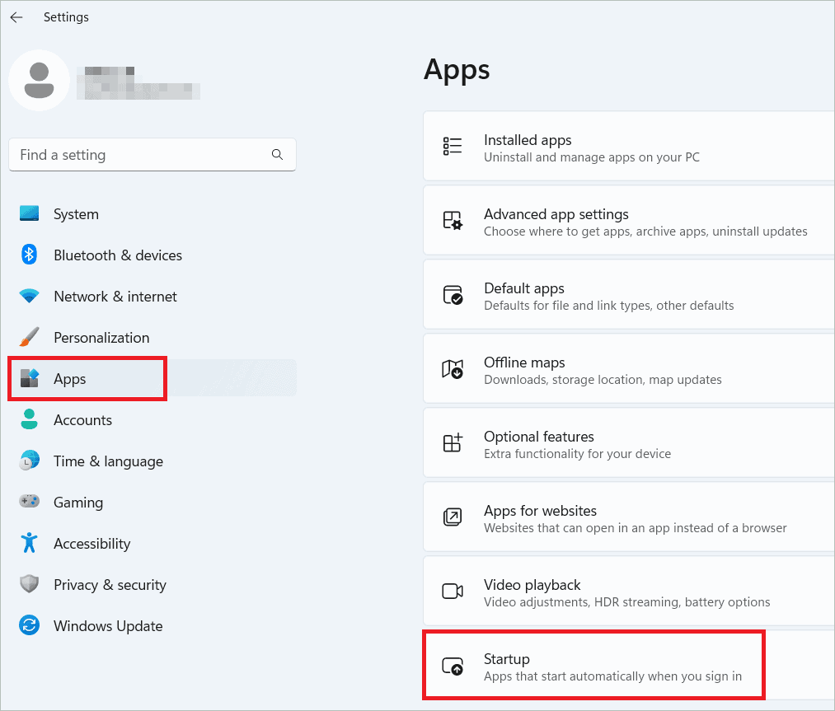Select Accounts in the sidebar

[83, 419]
